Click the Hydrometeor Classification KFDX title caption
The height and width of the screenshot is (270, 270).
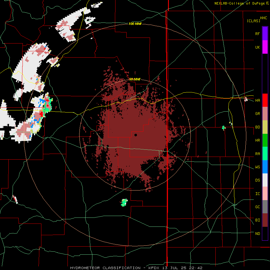click(x=136, y=268)
